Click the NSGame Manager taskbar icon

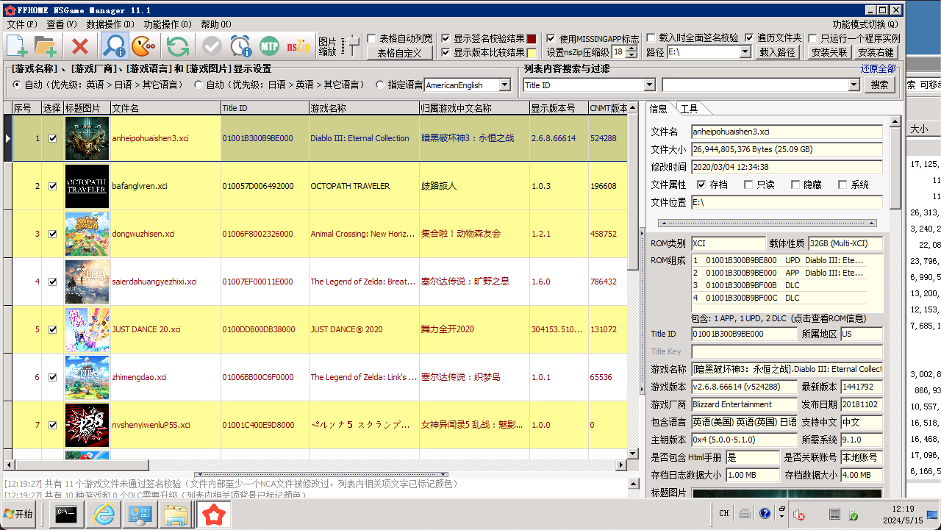[213, 515]
